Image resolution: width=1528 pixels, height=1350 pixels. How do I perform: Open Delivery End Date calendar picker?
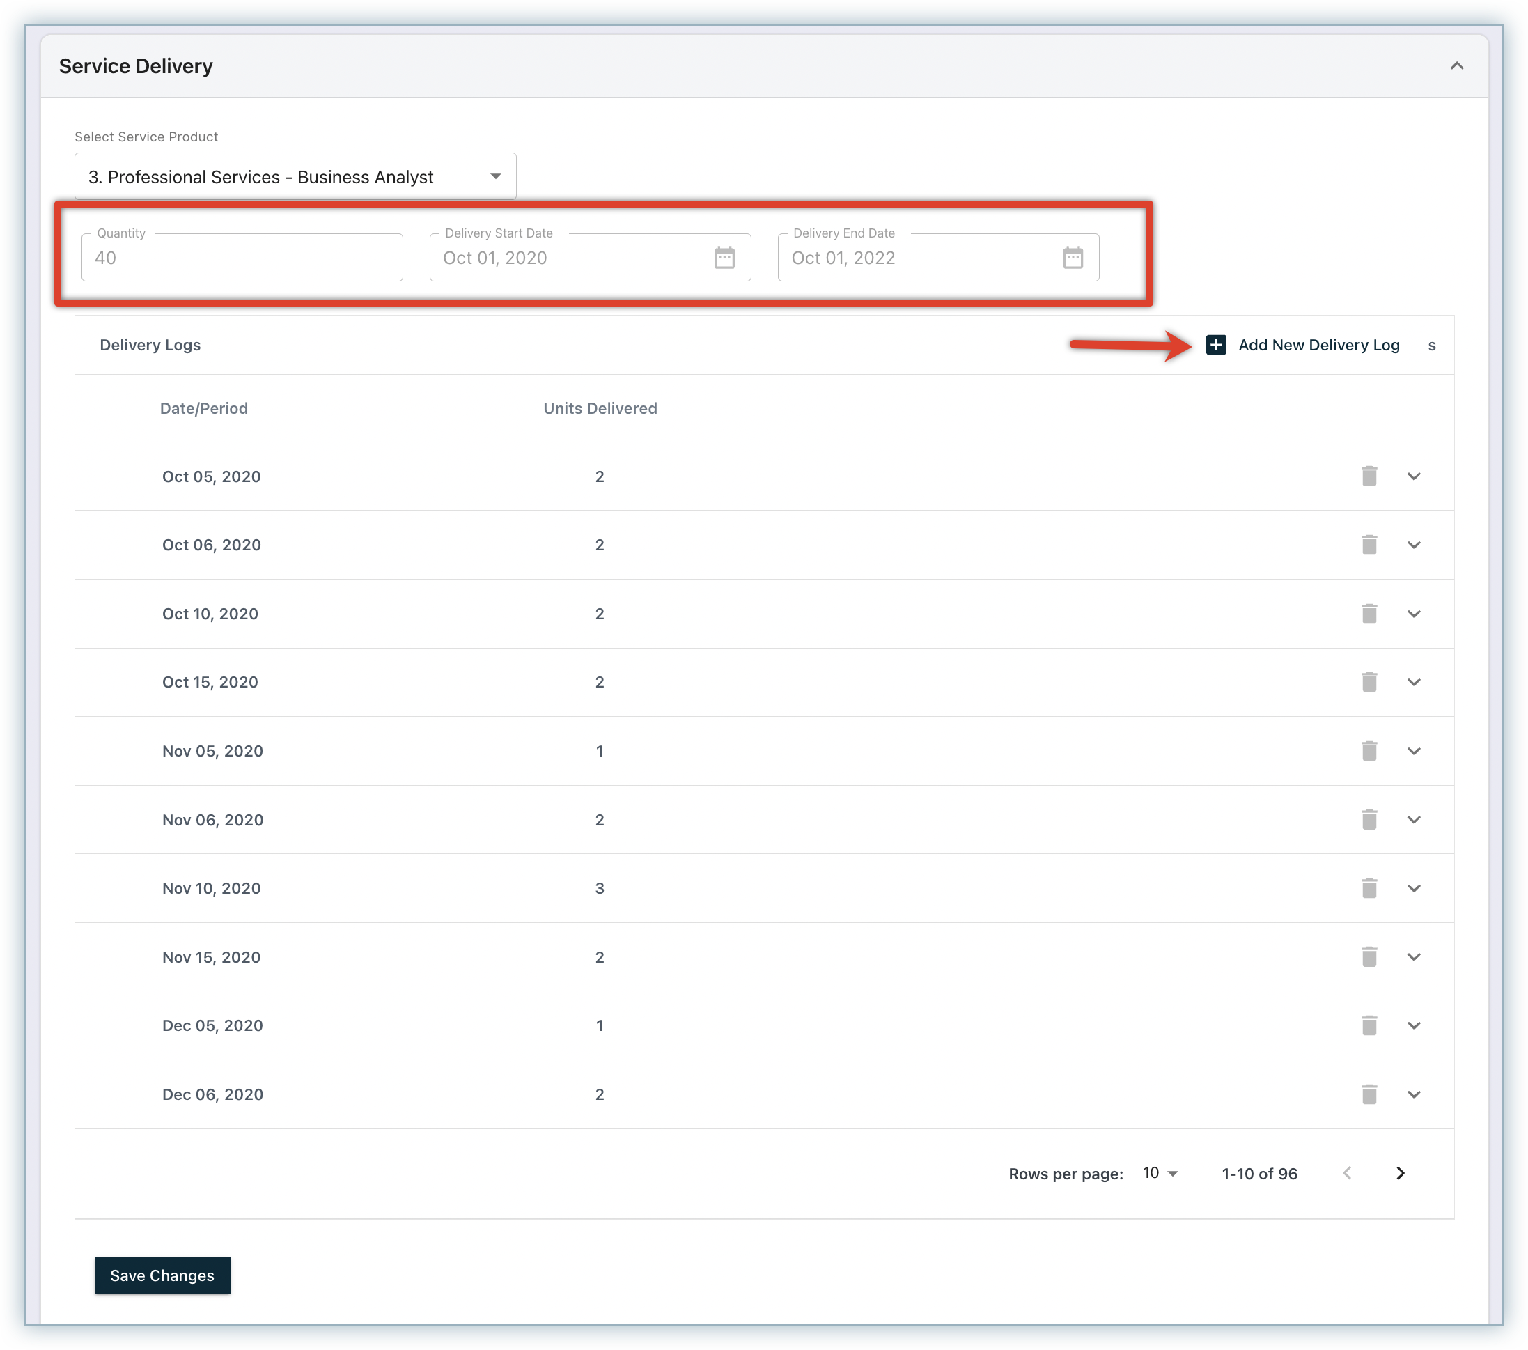[x=1072, y=258]
